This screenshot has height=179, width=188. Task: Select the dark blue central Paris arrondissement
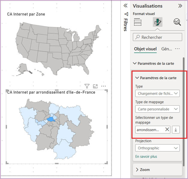click(50, 119)
